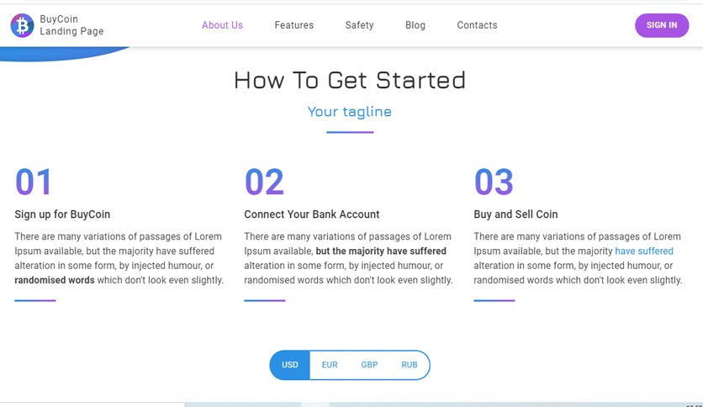Follow the blue 'have suffered' link

(644, 251)
